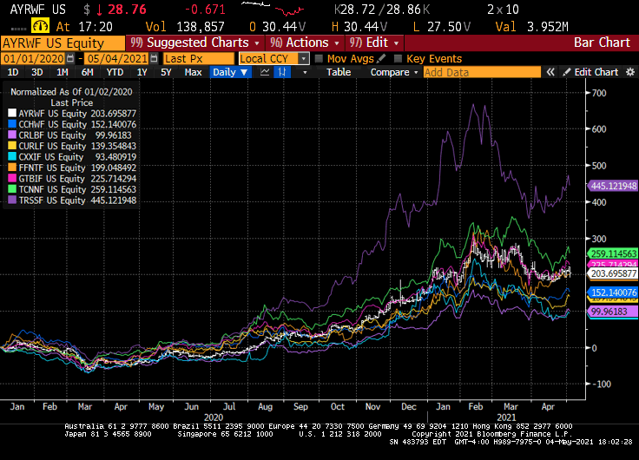Click the Normalized As Of 01/02/2020 label
The width and height of the screenshot is (639, 460).
point(71,92)
